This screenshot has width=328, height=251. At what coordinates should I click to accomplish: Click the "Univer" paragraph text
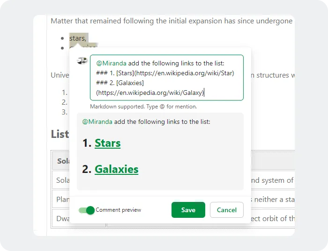[x=60, y=75]
